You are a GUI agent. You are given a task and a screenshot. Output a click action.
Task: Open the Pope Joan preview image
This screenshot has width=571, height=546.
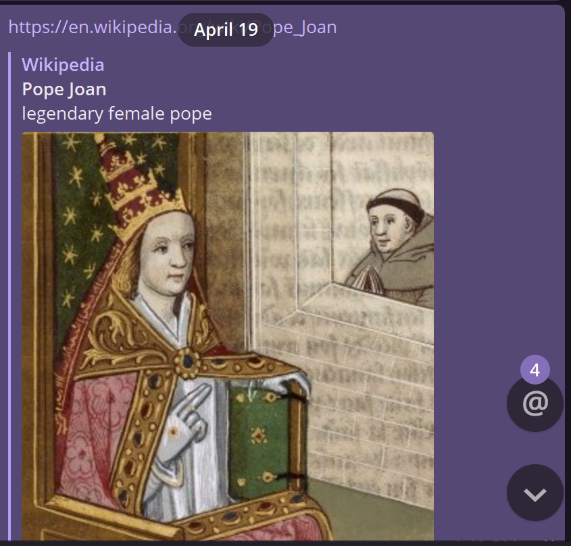pyautogui.click(x=228, y=336)
